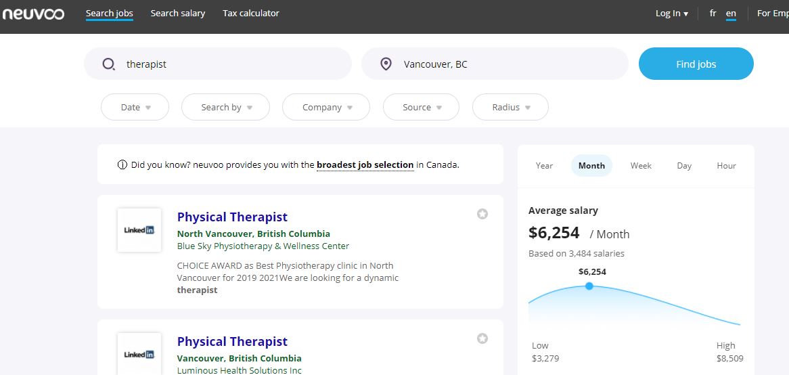
Task: Open the North Vancouver Physical Therapist job title
Action: coord(232,217)
